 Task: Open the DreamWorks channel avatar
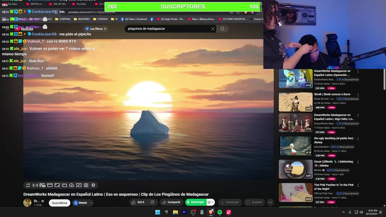pyautogui.click(x=27, y=203)
